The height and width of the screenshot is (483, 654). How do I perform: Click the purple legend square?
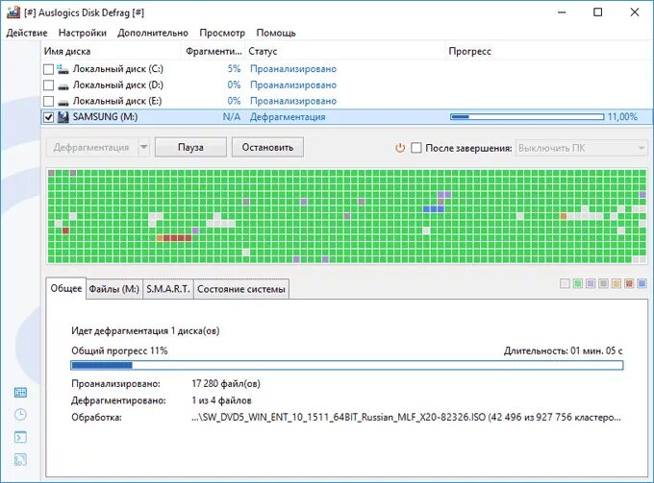point(591,284)
